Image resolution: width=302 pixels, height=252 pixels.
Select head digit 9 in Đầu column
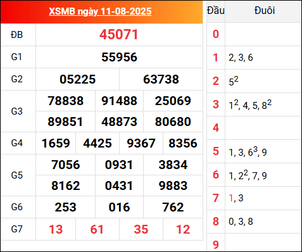point(216,245)
